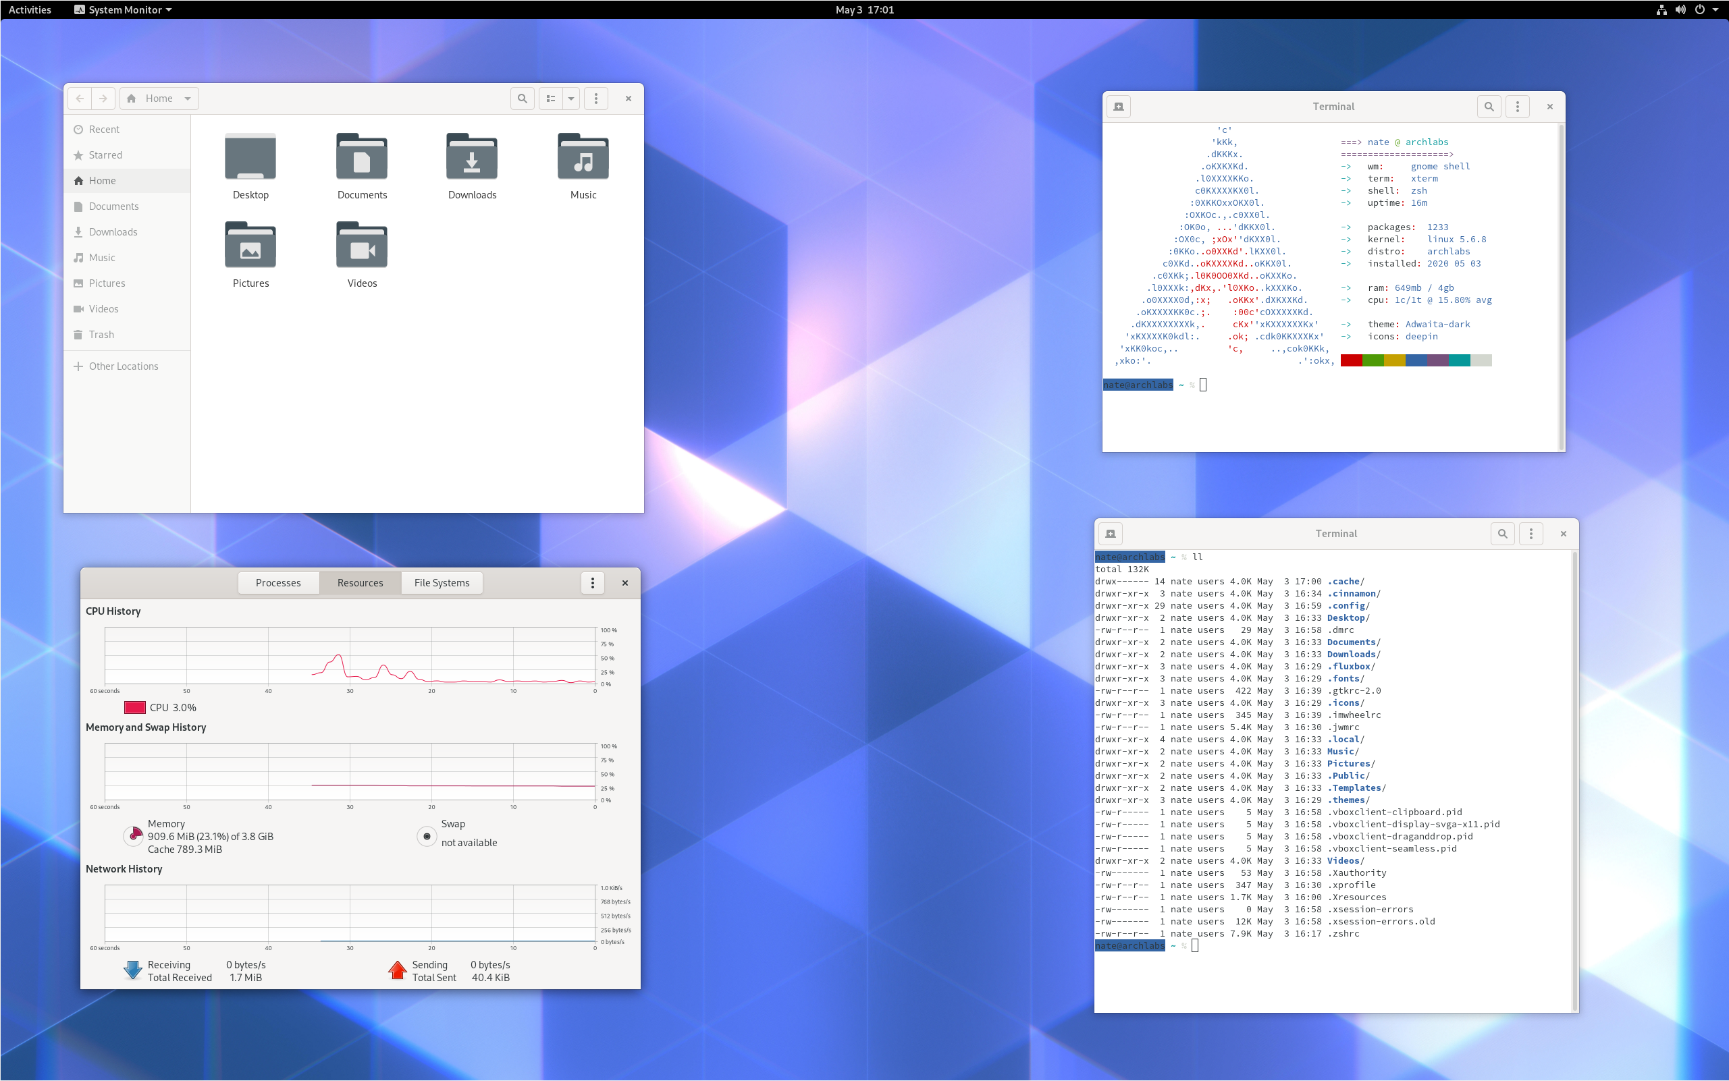Click the upper Terminal command prompt
1729x1081 pixels.
tap(1155, 385)
